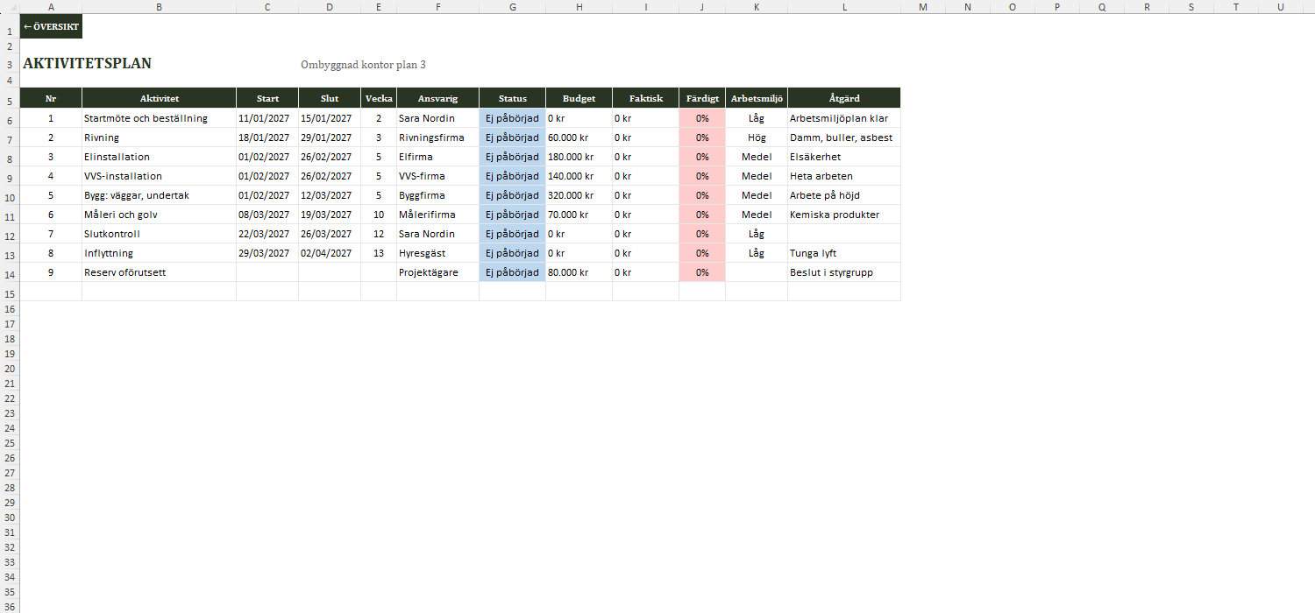
Task: Click the "Arbetsmiljöplan klar" cell
Action: [844, 118]
